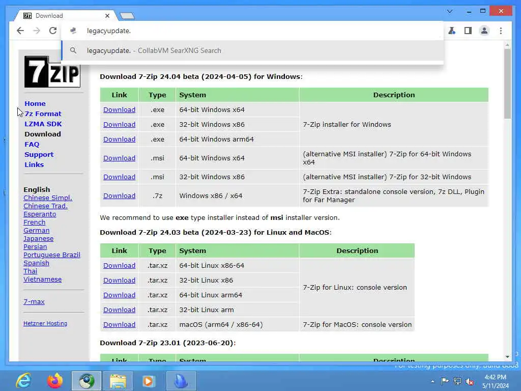
Task: Click the scrollbar down arrow
Action: coord(507,357)
